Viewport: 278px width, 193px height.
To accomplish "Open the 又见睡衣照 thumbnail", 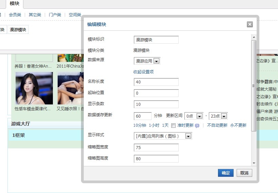I will coord(71,88).
